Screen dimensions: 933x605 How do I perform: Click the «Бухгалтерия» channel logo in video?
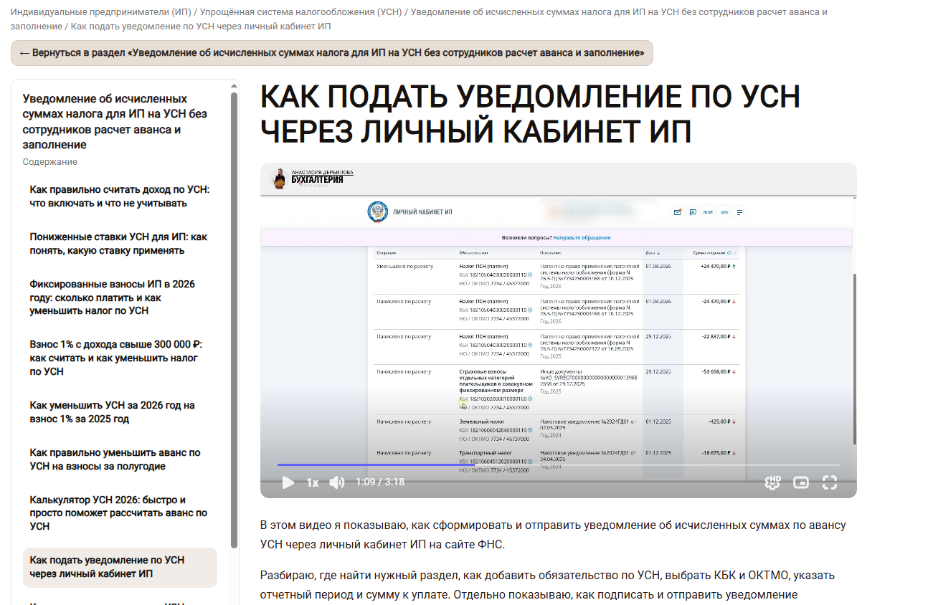coord(312,178)
